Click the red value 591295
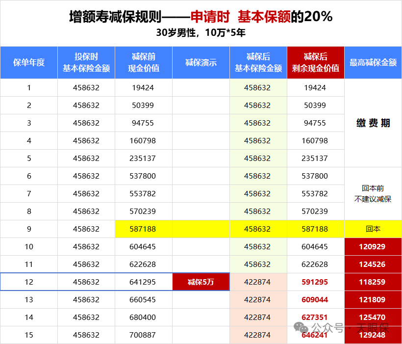This screenshot has width=402, height=344. tap(316, 282)
